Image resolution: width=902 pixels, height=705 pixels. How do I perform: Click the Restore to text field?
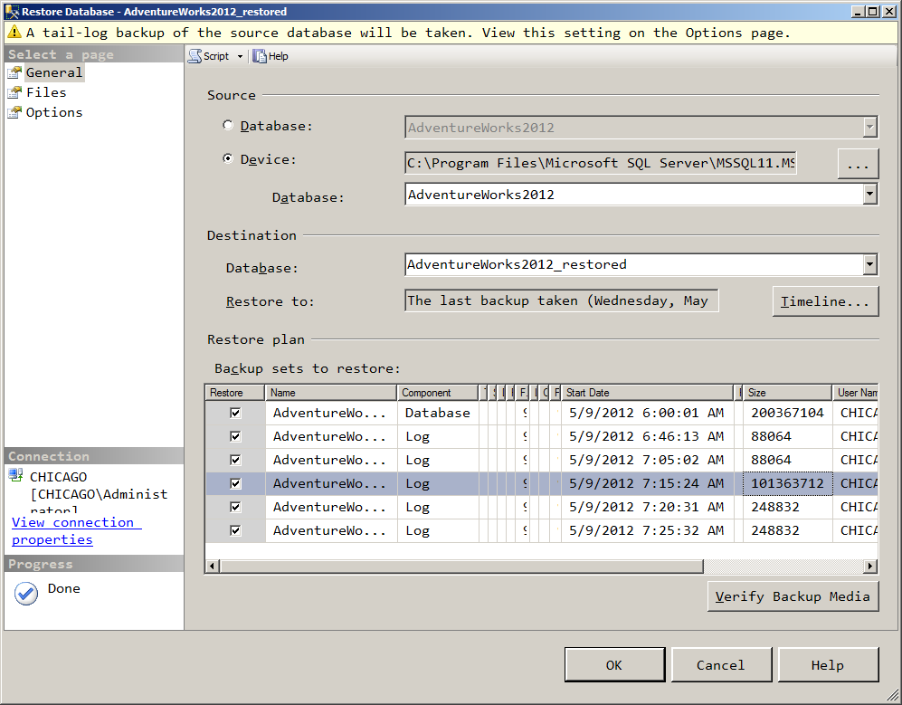point(562,300)
